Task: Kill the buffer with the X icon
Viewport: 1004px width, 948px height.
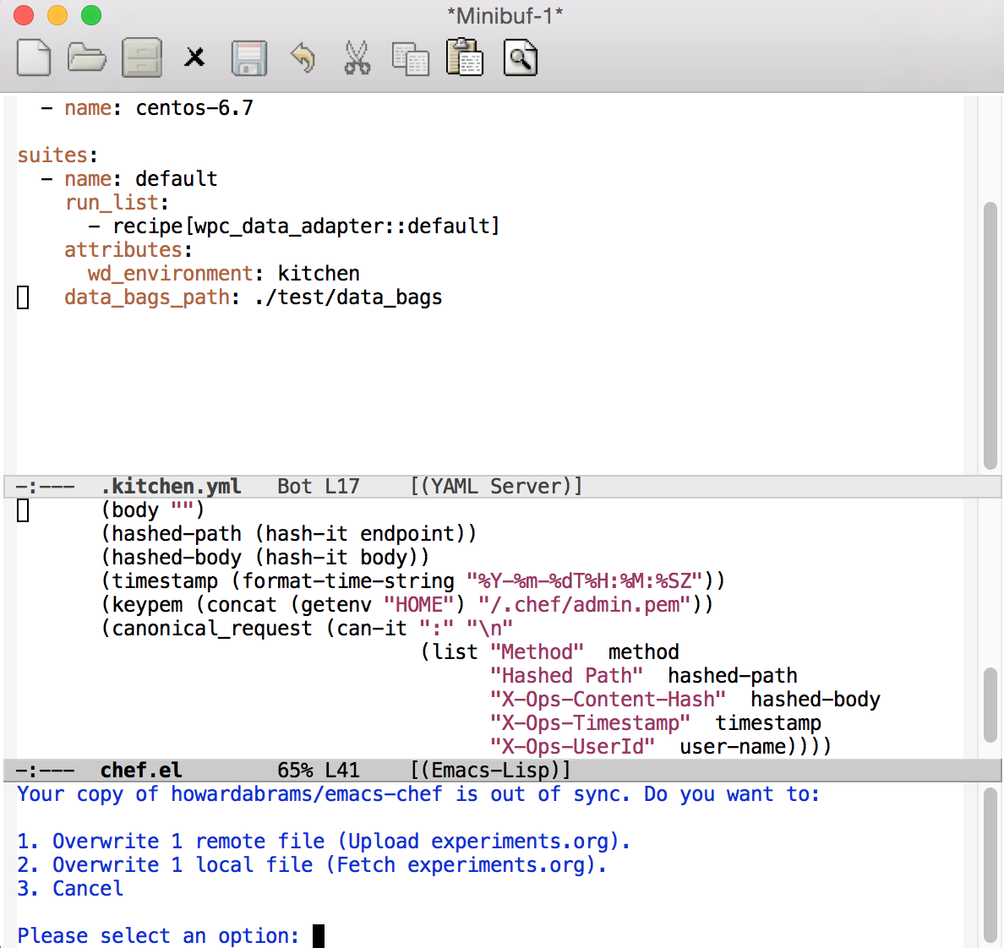Action: point(194,57)
